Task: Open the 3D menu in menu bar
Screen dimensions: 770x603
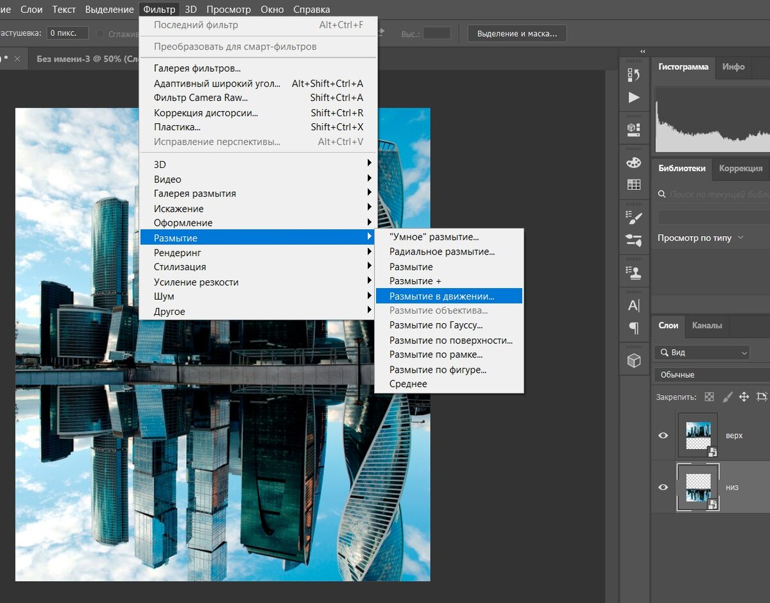Action: [191, 9]
